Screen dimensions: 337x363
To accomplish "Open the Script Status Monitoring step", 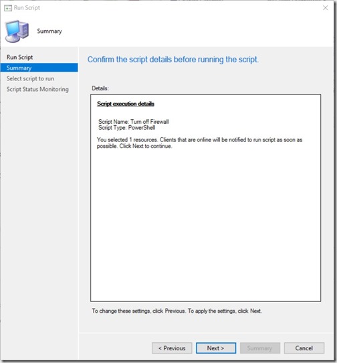I will pos(37,89).
